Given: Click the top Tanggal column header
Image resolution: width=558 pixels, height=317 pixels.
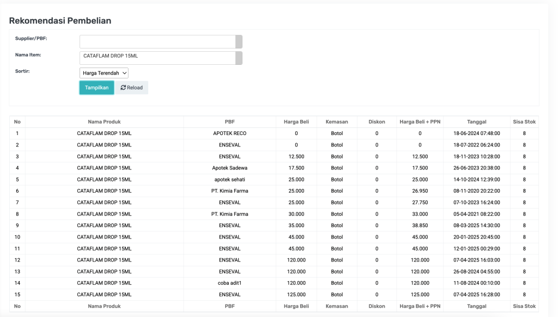Looking at the screenshot, I should click(x=476, y=122).
